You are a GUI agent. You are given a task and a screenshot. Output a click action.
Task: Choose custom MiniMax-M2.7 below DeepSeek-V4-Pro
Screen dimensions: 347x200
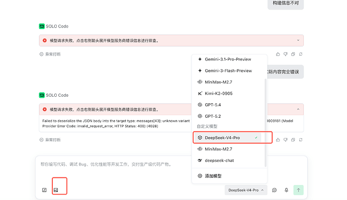(228, 149)
